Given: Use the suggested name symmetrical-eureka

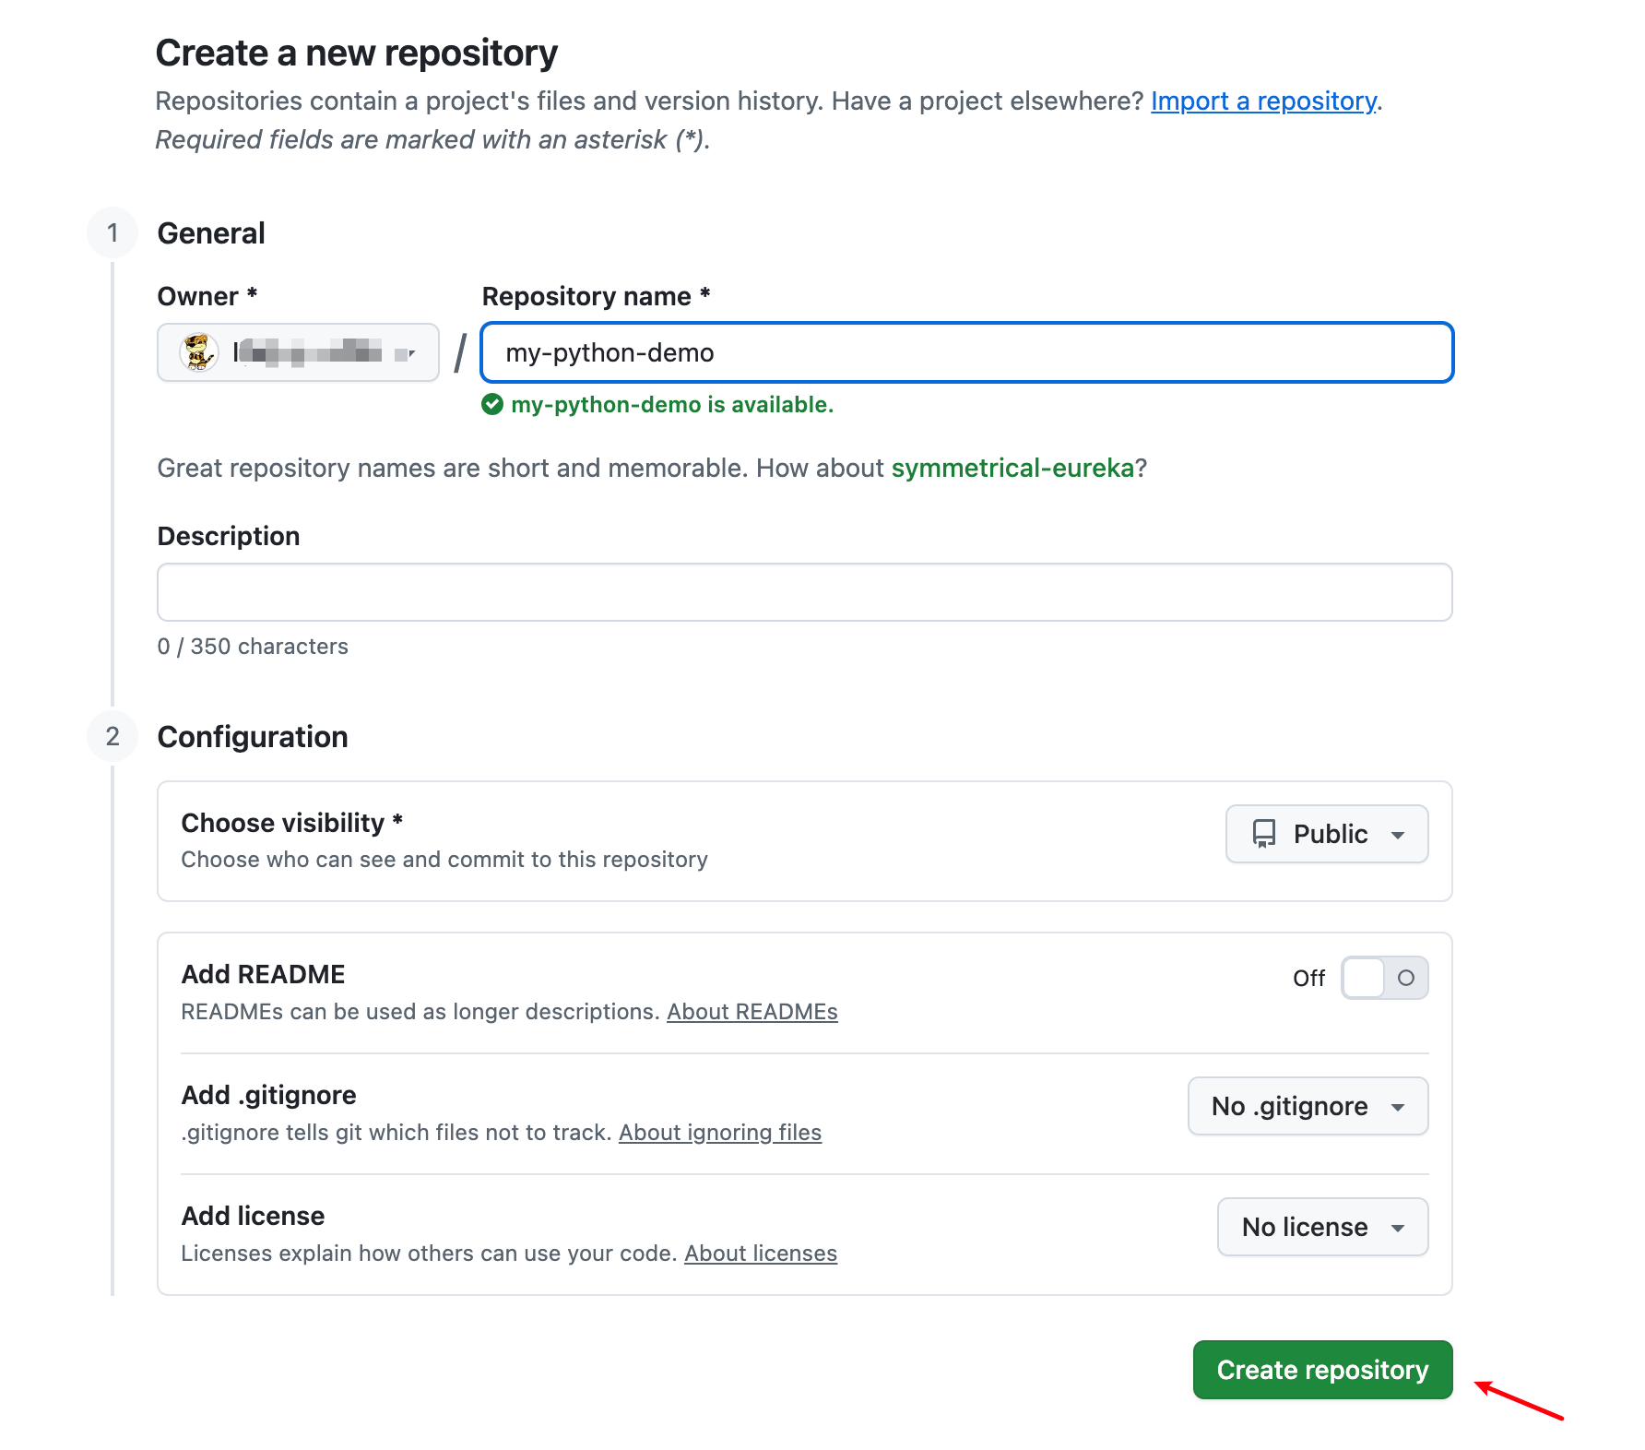Looking at the screenshot, I should (1012, 469).
